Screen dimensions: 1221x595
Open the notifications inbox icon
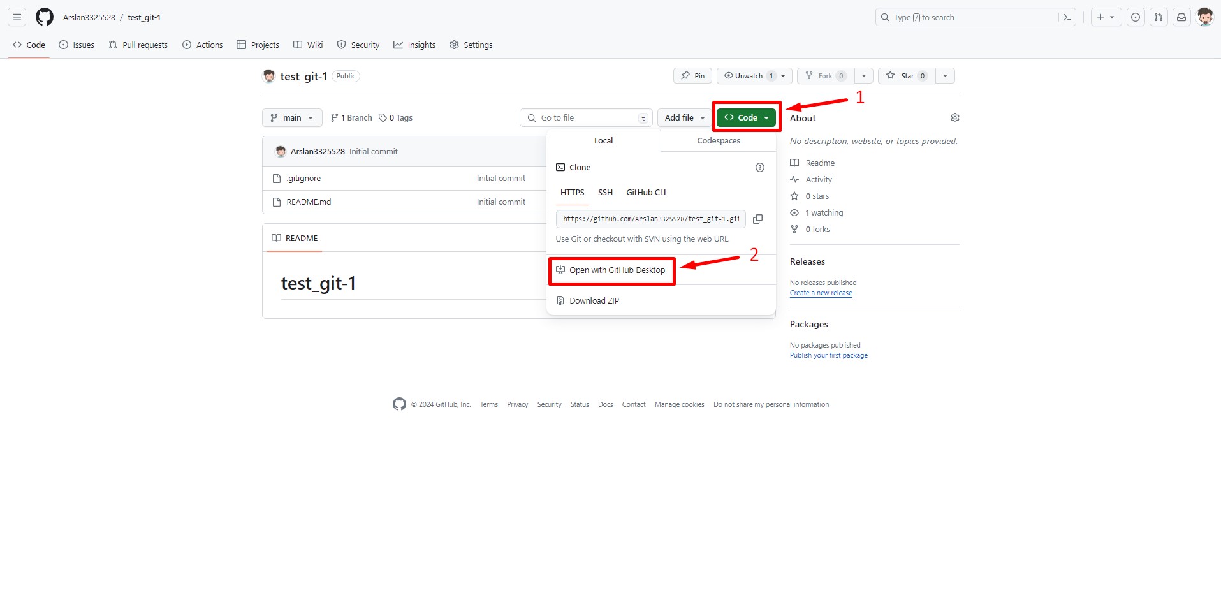(x=1181, y=17)
